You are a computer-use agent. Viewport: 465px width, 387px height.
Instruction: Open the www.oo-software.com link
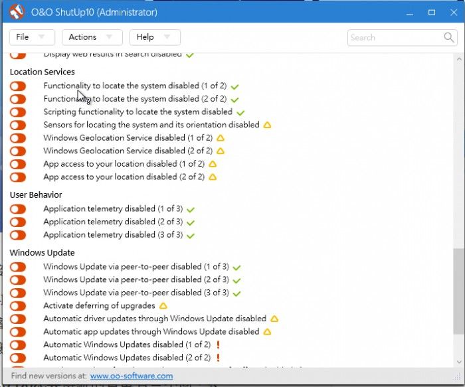click(x=132, y=376)
